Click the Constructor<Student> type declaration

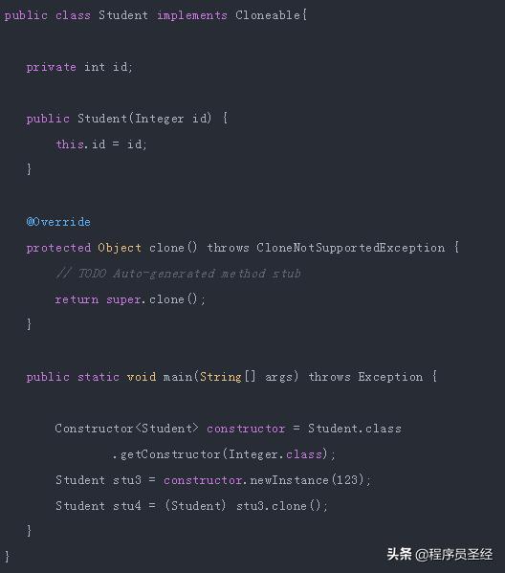tap(127, 429)
